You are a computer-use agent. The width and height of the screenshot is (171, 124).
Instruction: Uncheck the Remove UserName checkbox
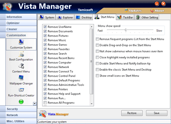[45, 27]
